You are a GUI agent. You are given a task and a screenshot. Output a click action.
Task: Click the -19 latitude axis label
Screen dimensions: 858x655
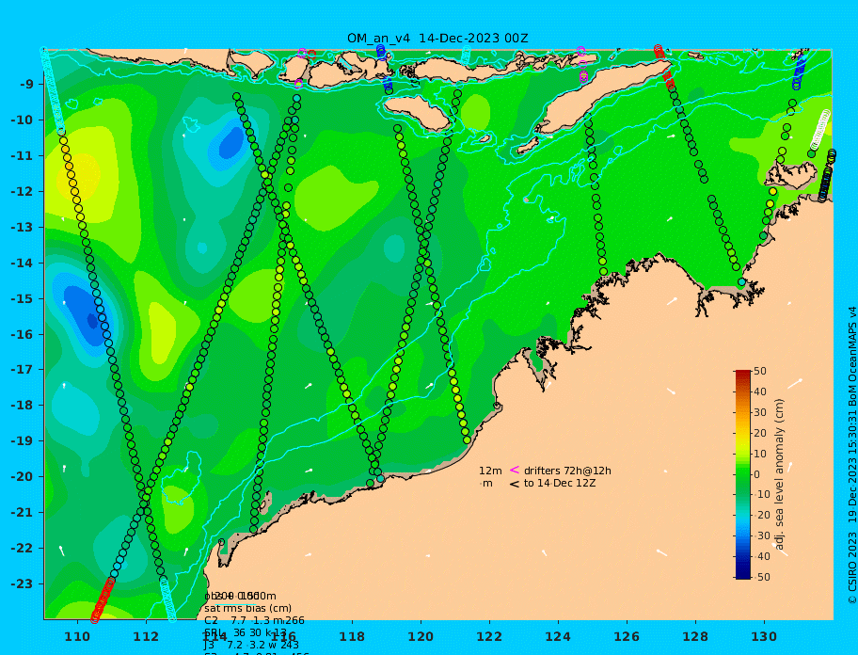[22, 441]
